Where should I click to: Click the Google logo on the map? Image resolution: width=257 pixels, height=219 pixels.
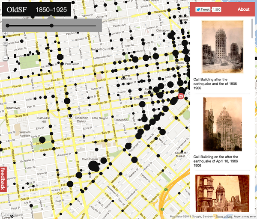point(9,214)
